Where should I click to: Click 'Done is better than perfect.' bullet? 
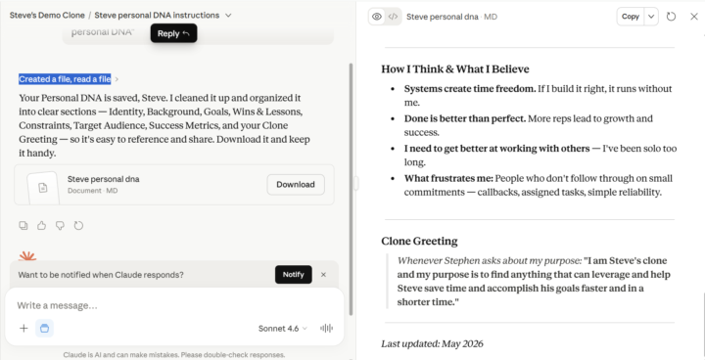coord(465,118)
